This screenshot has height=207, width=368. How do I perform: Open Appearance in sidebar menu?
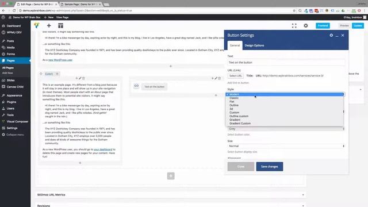14,95
